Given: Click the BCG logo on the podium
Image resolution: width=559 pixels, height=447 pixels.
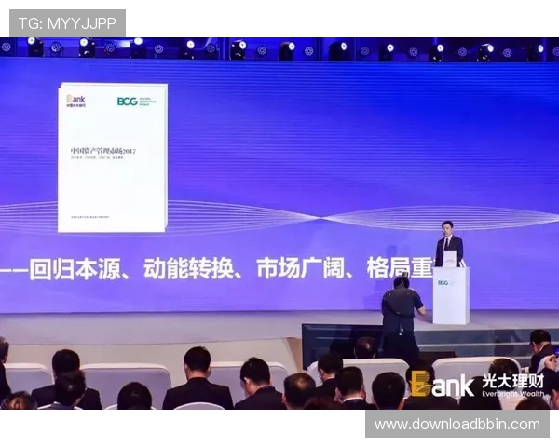Looking at the screenshot, I should point(443,282).
